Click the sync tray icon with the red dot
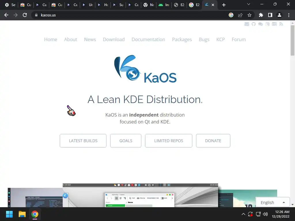295x221 pixels. [x=250, y=214]
